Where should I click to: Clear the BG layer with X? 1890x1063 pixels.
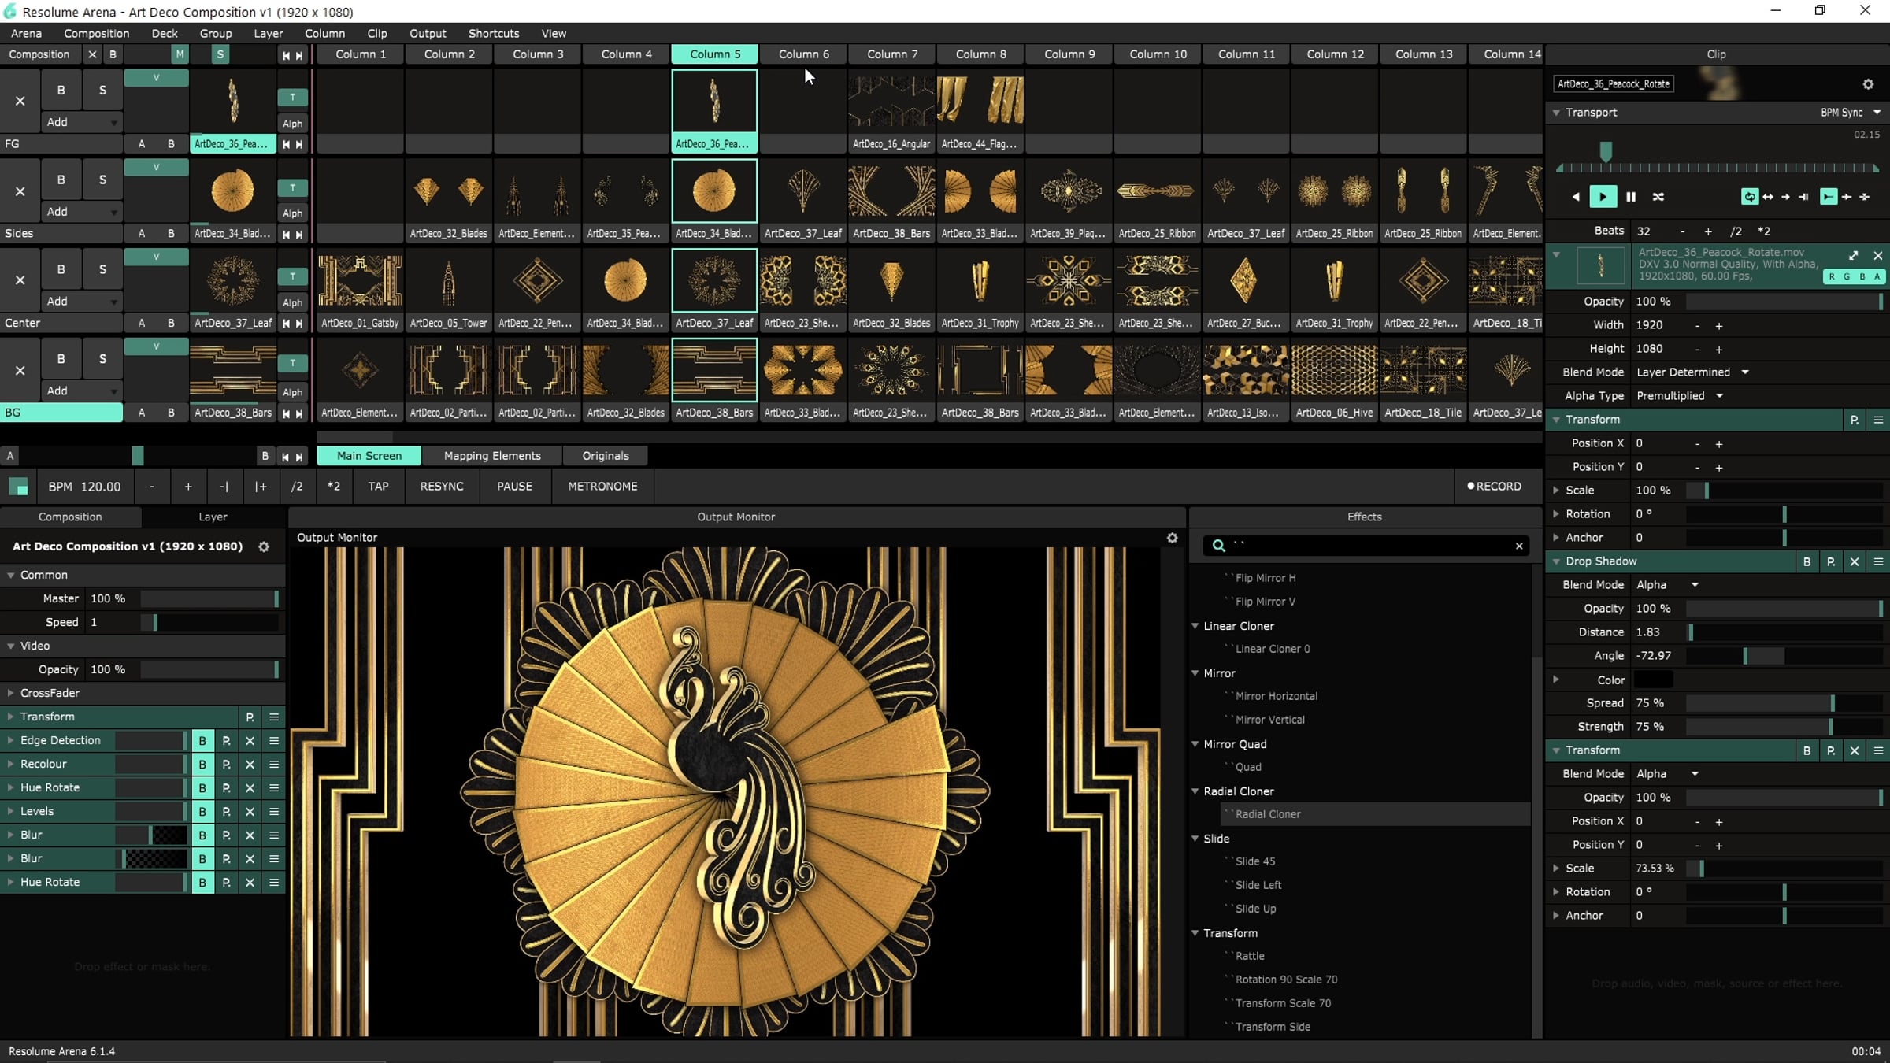click(20, 370)
